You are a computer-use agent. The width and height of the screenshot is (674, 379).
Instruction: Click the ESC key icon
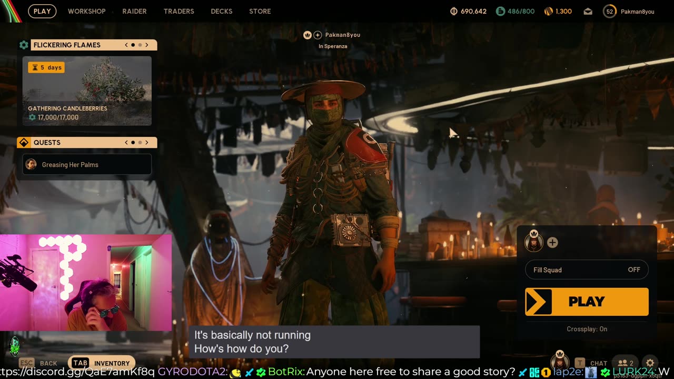tap(27, 363)
